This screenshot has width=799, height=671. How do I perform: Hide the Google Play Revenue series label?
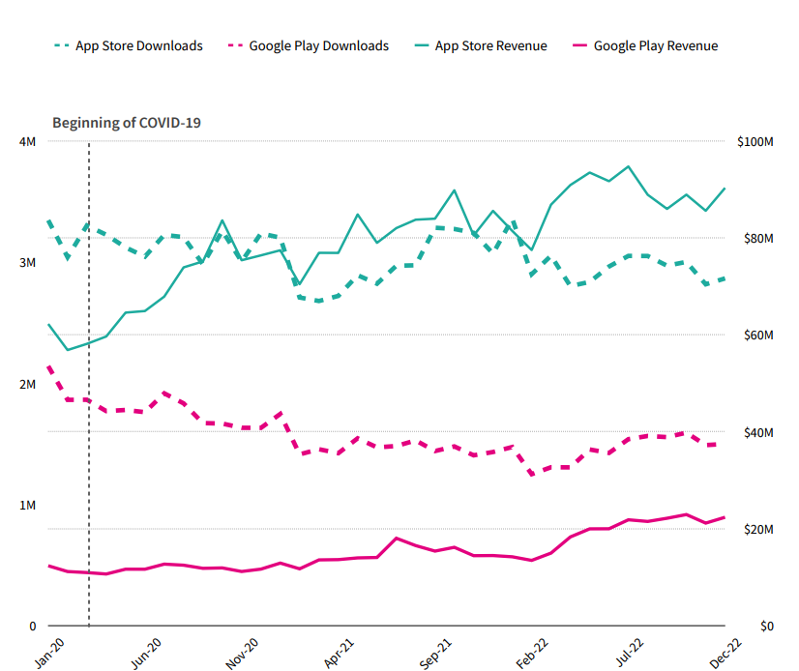coord(656,45)
